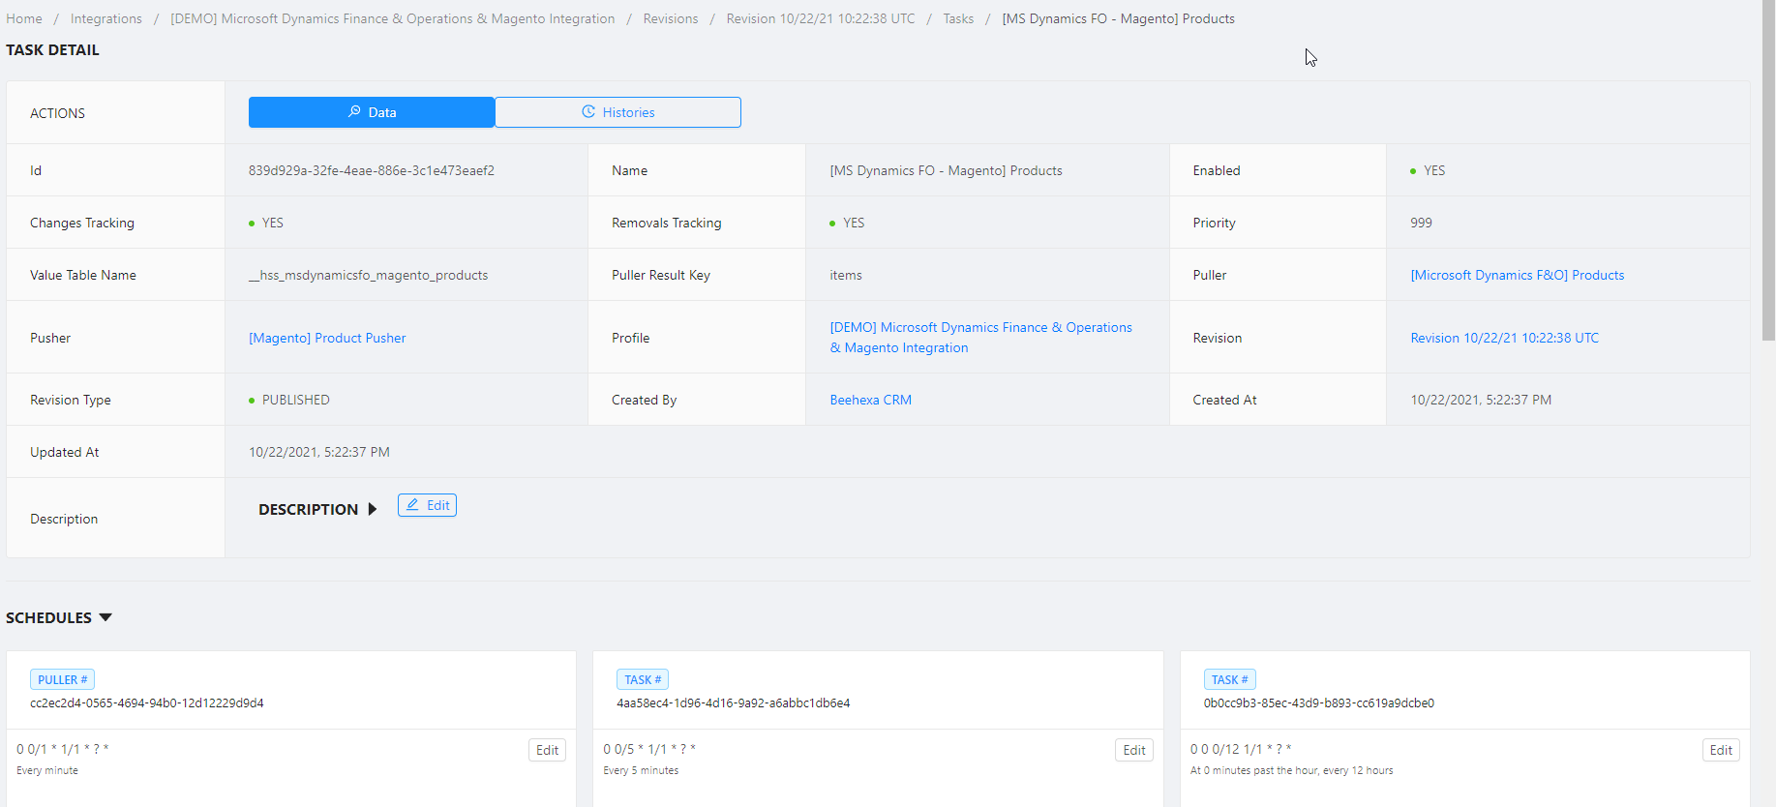The image size is (1776, 807).
Task: Open Tasks breadcrumb
Action: click(x=959, y=18)
